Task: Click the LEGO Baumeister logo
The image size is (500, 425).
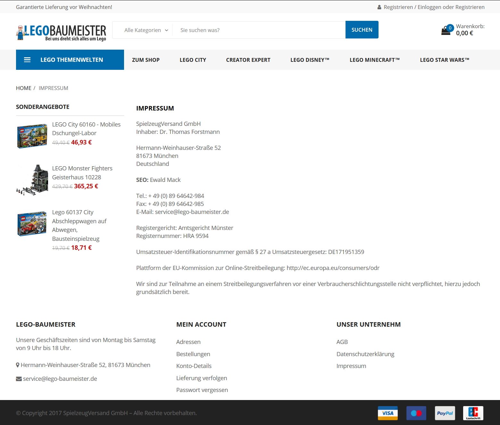Action: [61, 33]
